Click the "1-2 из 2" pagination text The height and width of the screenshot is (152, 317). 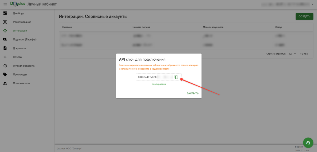pos(304,54)
